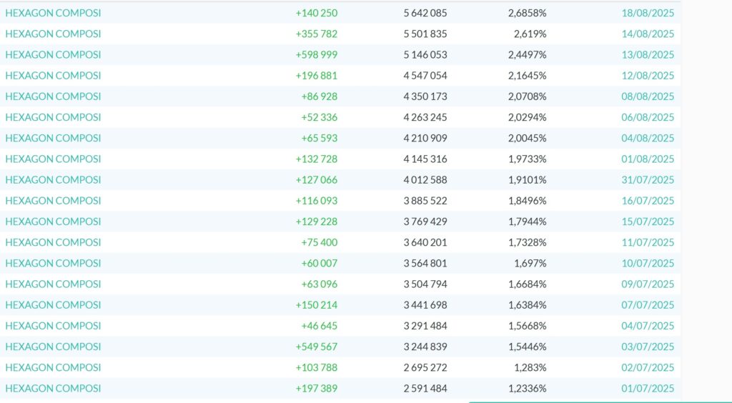Click the date 12/08/2025
Screen dimensions: 732x403
click(648, 76)
